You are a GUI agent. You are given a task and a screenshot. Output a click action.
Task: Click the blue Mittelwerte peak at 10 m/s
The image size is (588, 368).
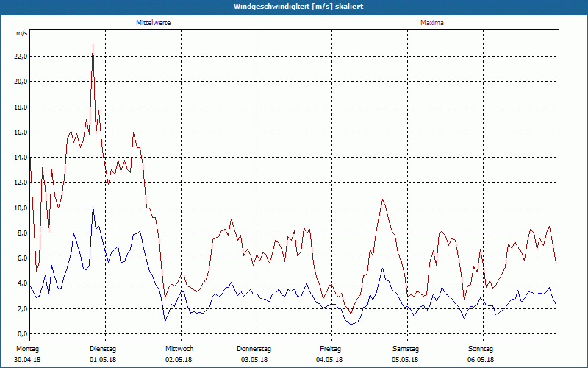[93, 208]
